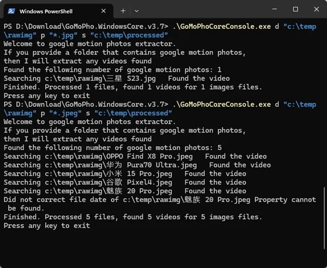Expand the new tab profile dropdown

click(x=137, y=10)
